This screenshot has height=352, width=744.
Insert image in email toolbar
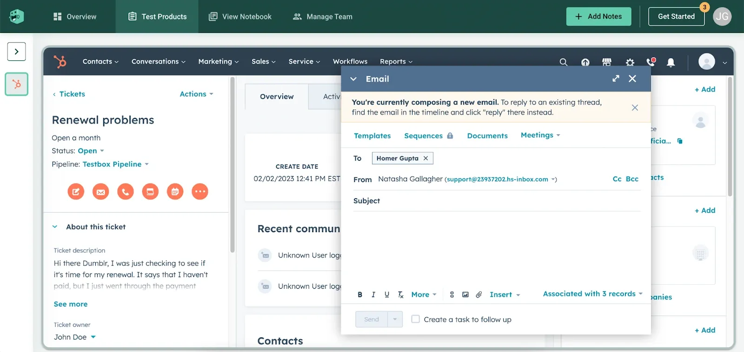tap(465, 294)
